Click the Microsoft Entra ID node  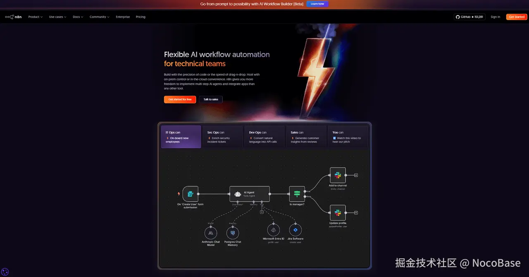pos(274,230)
